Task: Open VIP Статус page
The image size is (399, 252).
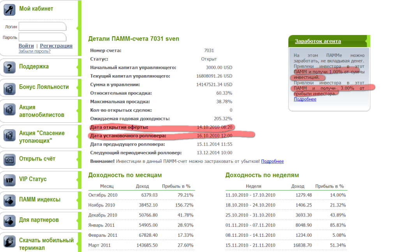Action: pos(33,179)
